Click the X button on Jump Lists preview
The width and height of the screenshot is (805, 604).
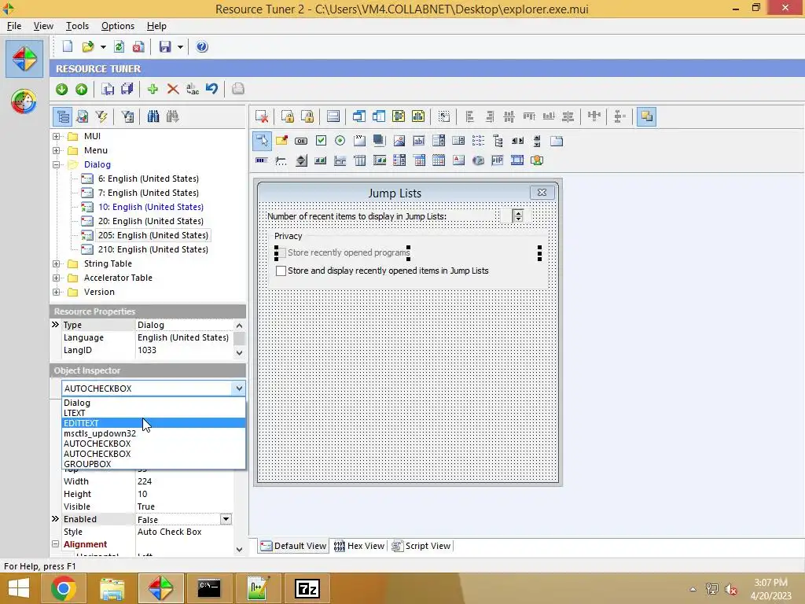tap(542, 192)
